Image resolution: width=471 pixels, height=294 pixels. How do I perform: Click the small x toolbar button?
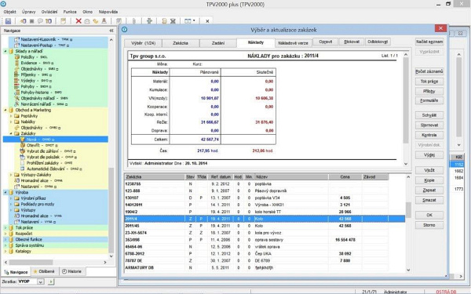pos(207,21)
